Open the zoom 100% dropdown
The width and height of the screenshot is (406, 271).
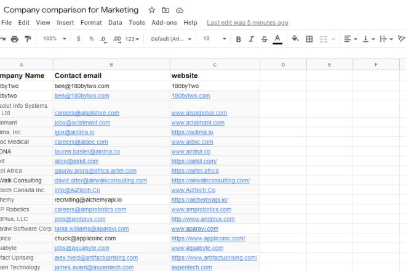tap(55, 39)
